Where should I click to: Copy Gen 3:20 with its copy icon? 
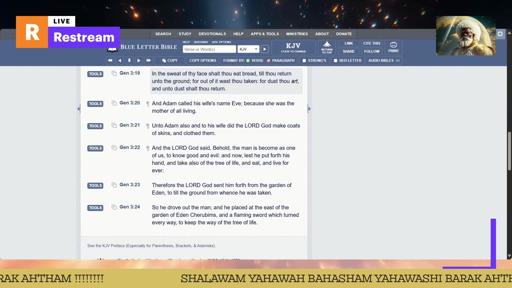click(114, 103)
